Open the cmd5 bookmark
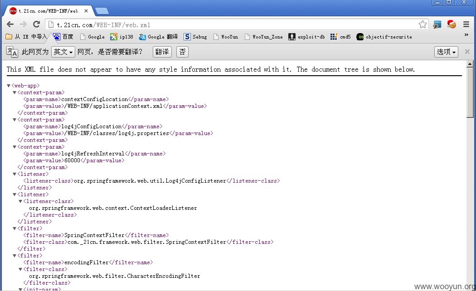The image size is (476, 291). (x=340, y=37)
